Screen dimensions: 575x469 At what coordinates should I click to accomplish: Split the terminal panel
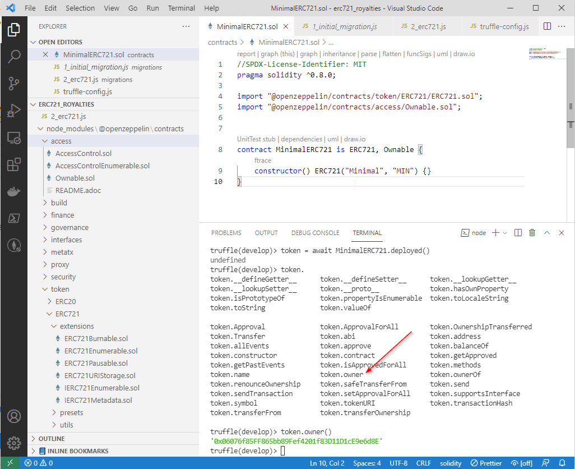pos(518,233)
